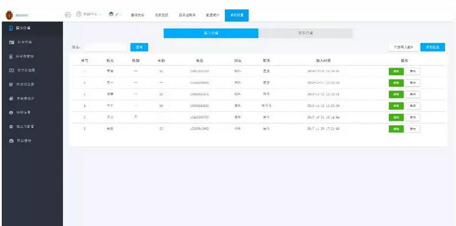Click the white button in the third table row
This screenshot has height=226, width=456.
(x=412, y=95)
